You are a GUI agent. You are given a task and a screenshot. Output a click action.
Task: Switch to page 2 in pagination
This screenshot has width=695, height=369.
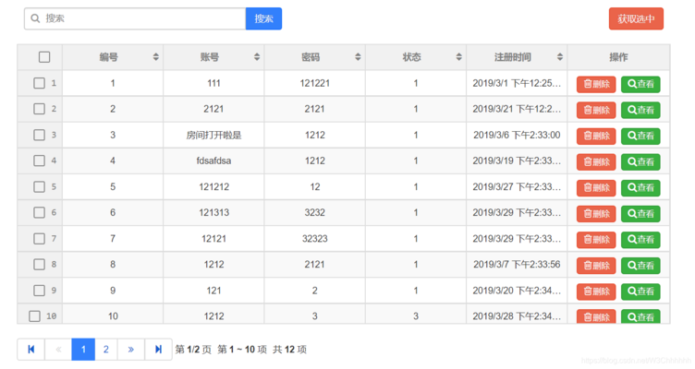click(106, 349)
